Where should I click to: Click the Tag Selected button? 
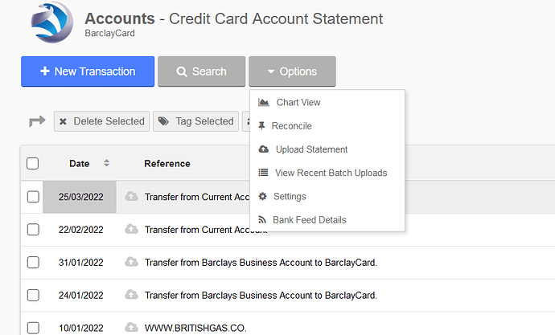pos(195,121)
